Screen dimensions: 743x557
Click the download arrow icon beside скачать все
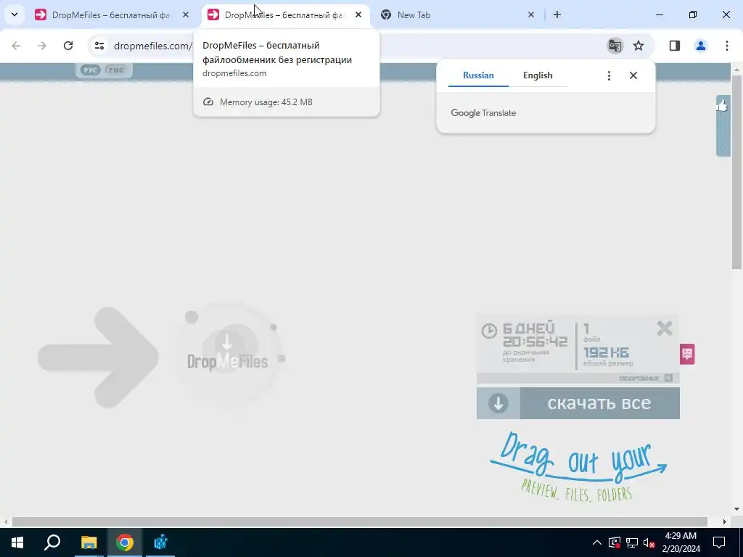[x=498, y=403]
